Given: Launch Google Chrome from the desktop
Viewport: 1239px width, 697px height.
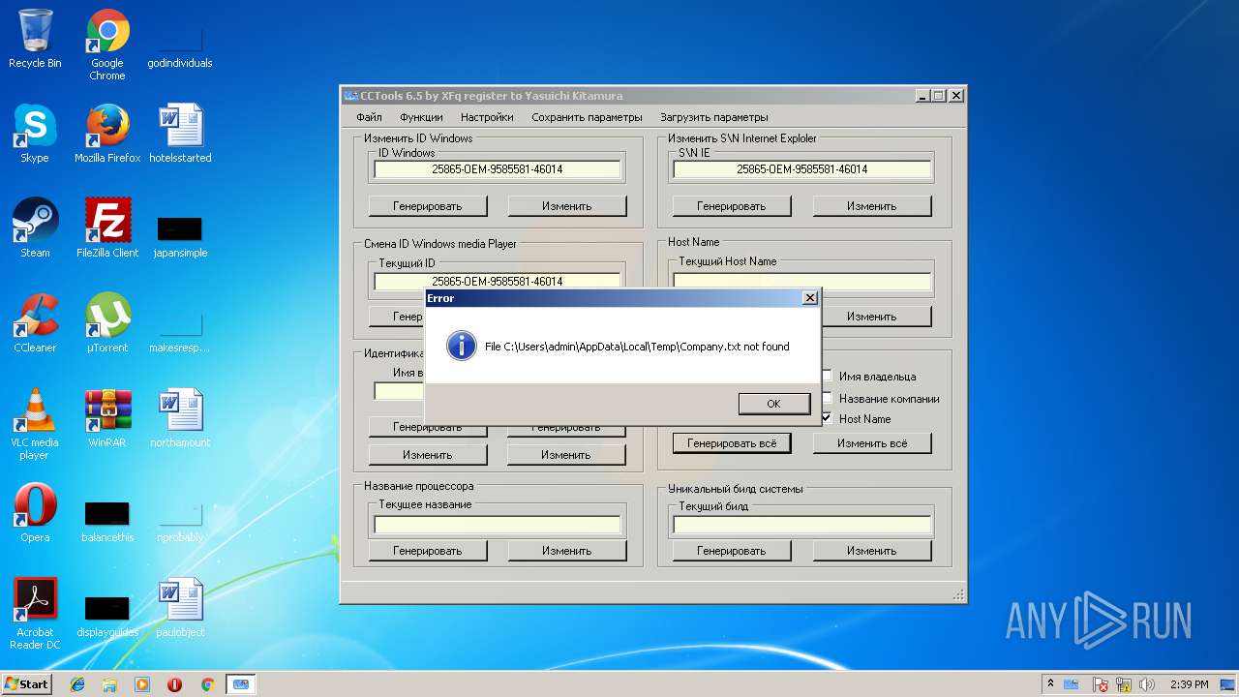Looking at the screenshot, I should click(x=107, y=45).
